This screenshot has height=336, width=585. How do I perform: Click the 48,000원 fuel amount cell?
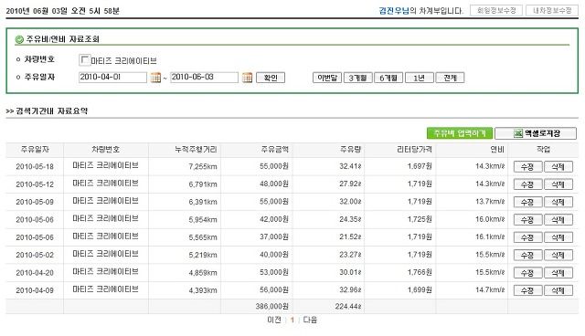tap(274, 184)
